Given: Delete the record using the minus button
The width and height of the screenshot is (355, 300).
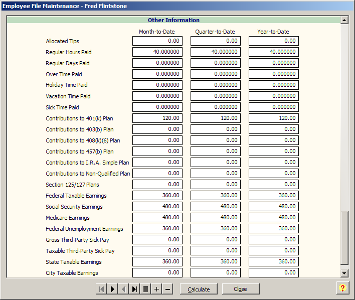Looking at the screenshot, I should click(167, 289).
